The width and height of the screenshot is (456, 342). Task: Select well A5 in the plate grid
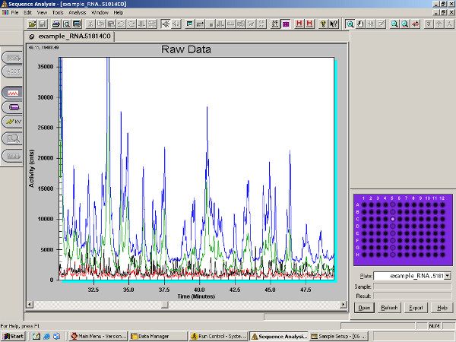tap(392, 204)
